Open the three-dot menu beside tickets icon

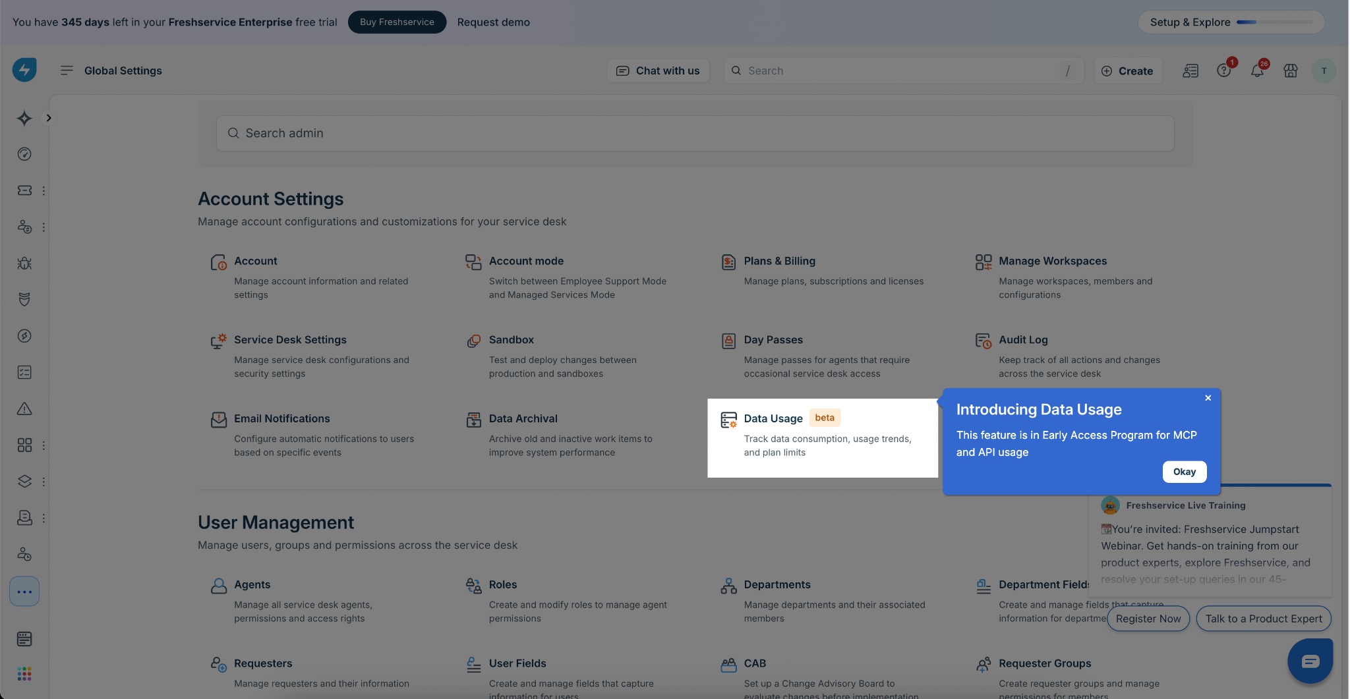click(x=44, y=190)
